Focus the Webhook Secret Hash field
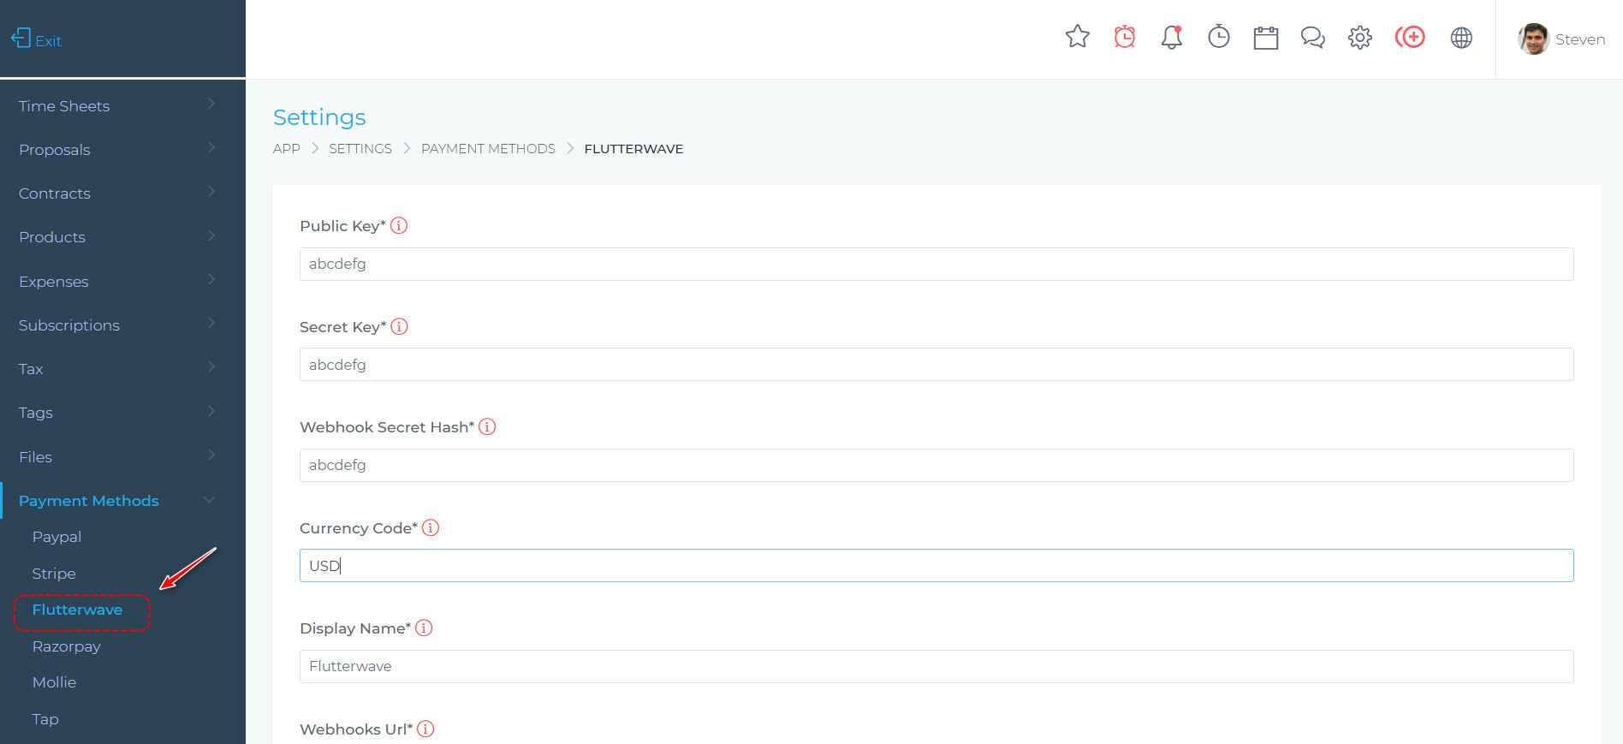The width and height of the screenshot is (1623, 744). pyautogui.click(x=936, y=465)
